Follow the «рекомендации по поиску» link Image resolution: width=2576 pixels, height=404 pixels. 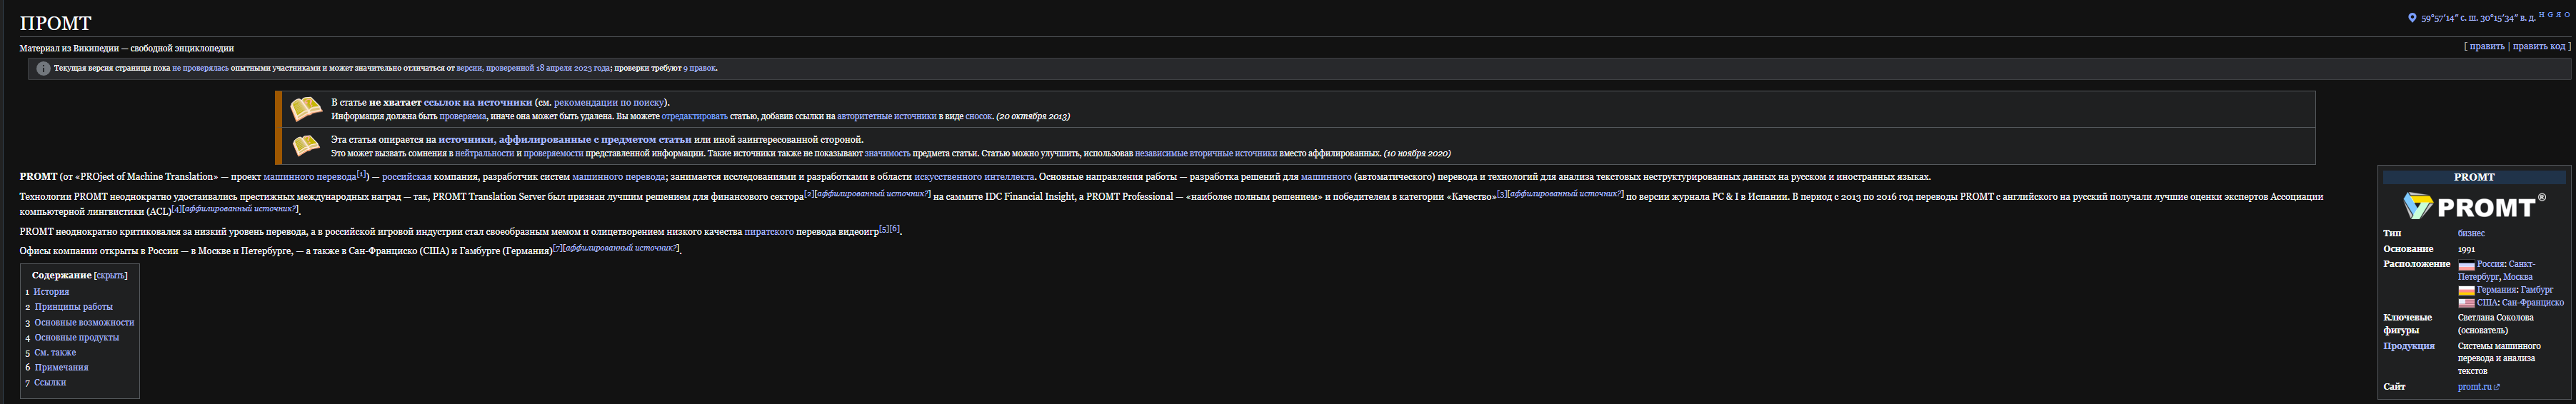pos(608,102)
